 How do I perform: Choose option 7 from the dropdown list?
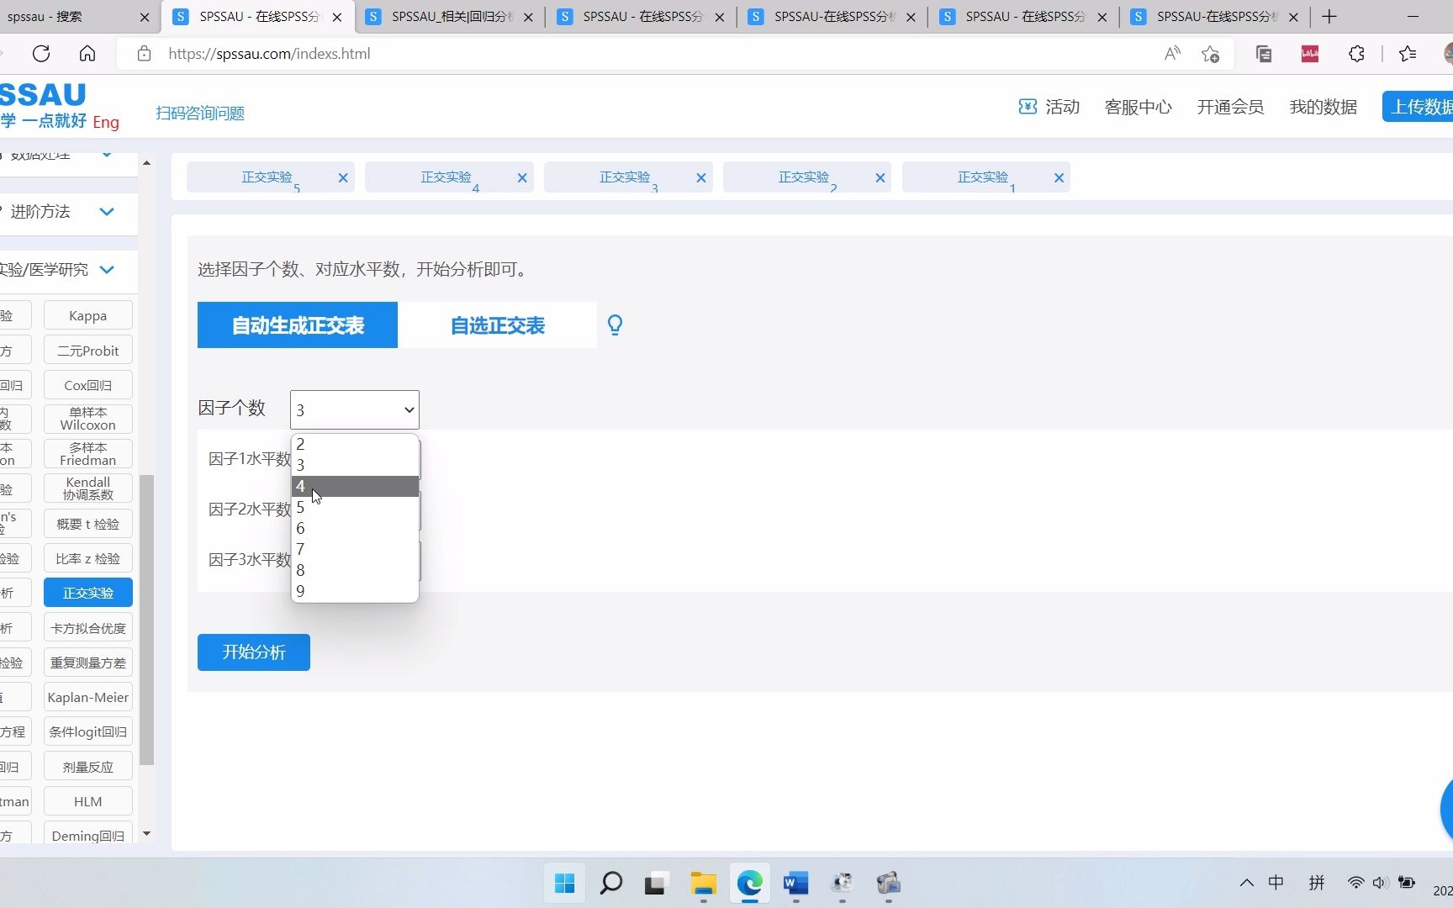point(355,549)
